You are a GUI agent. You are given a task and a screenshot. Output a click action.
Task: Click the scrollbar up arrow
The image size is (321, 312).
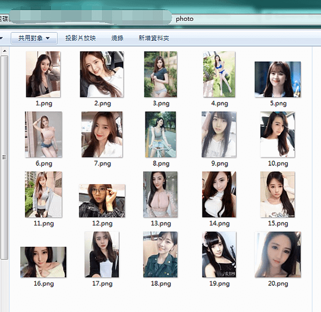pyautogui.click(x=5, y=51)
